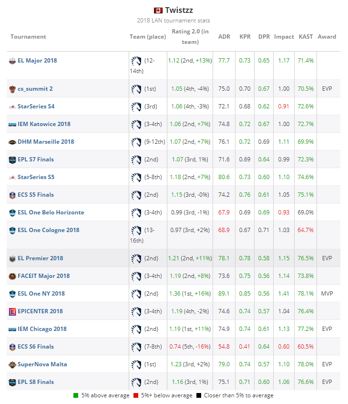The height and width of the screenshot is (404, 348).
Task: Open the EPICENTER 2018 tournament link
Action: (41, 311)
